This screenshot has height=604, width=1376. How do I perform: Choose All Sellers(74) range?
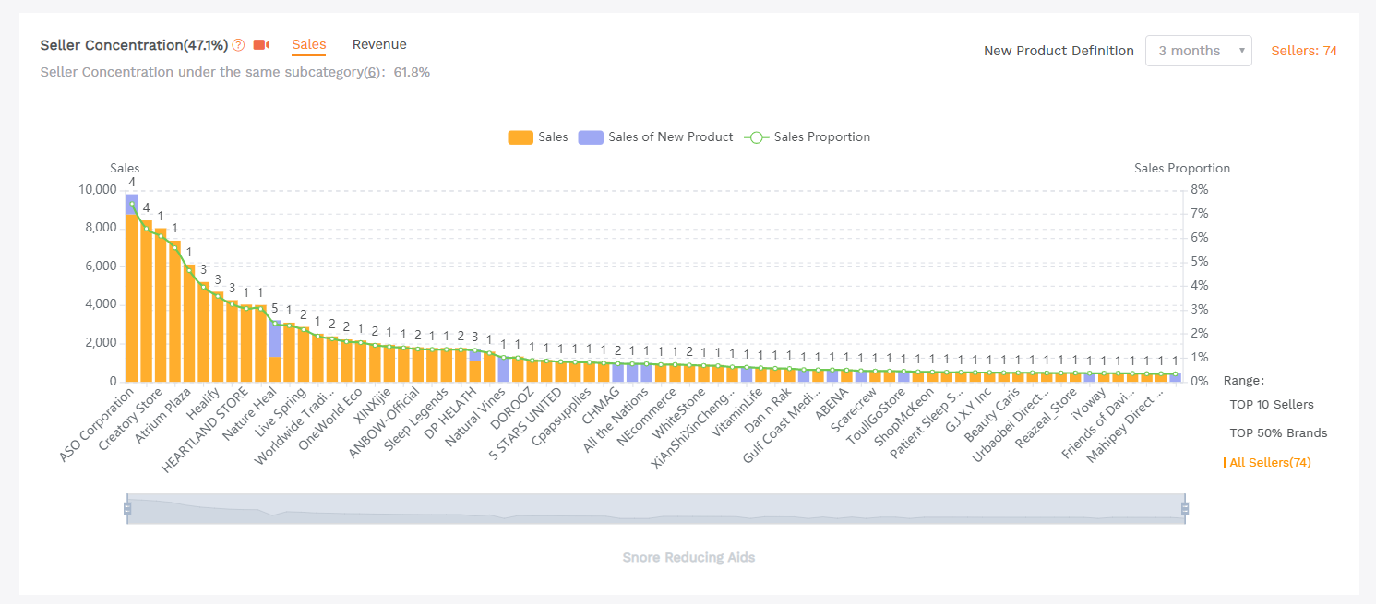point(1270,462)
